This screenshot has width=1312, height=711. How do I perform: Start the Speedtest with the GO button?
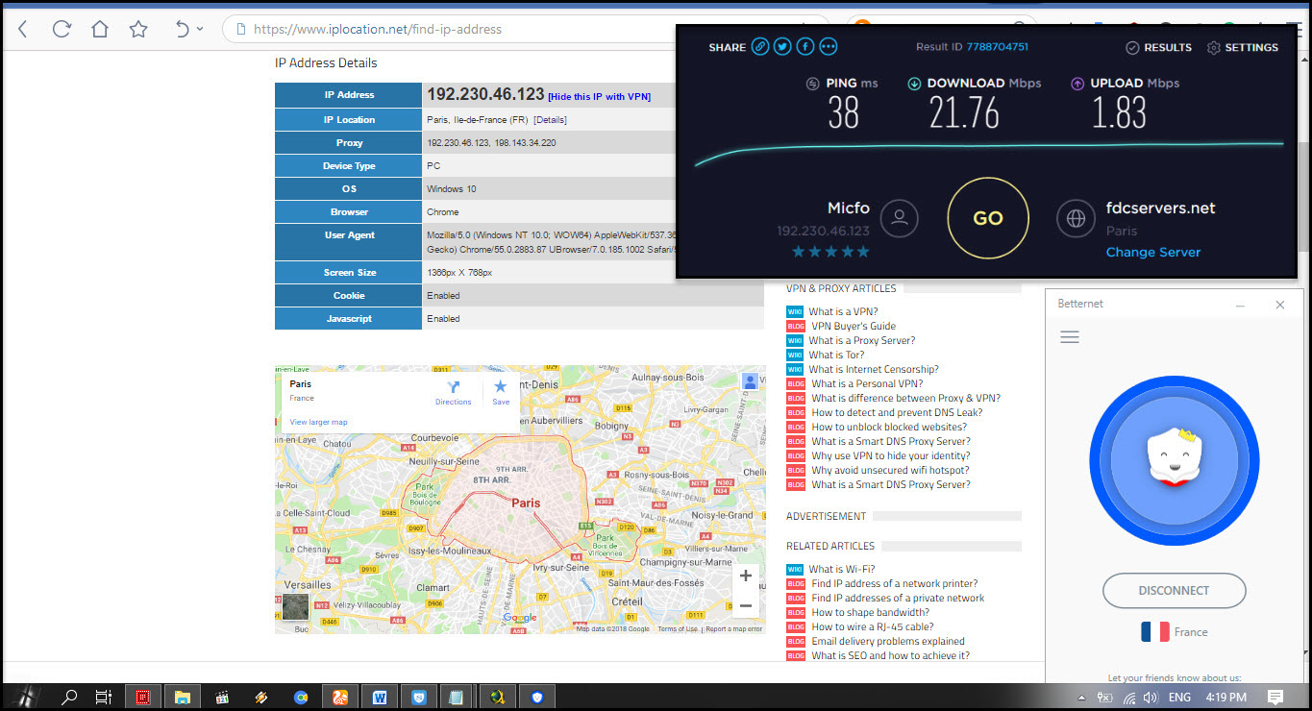[x=988, y=218]
